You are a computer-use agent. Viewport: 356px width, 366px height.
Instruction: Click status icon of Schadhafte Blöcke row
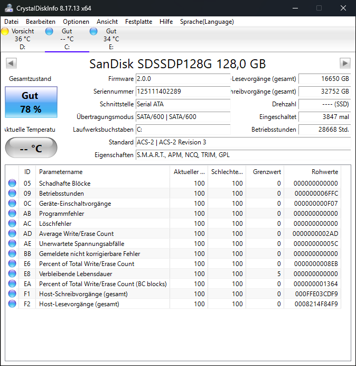tap(12, 183)
